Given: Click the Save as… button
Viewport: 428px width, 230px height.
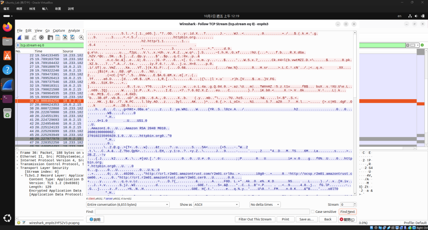Looking at the screenshot, I should coord(306,220).
